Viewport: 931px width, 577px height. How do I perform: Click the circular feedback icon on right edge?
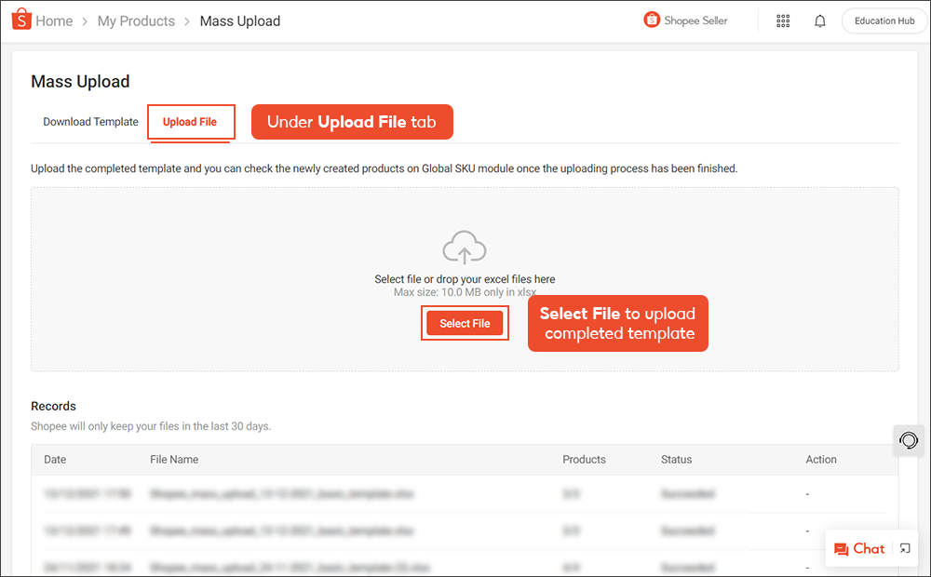(908, 440)
